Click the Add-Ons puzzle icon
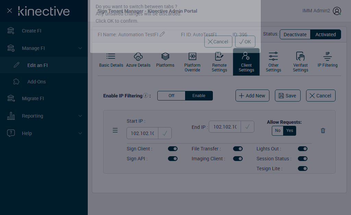Image resolution: width=351 pixels, height=215 pixels. [16, 81]
